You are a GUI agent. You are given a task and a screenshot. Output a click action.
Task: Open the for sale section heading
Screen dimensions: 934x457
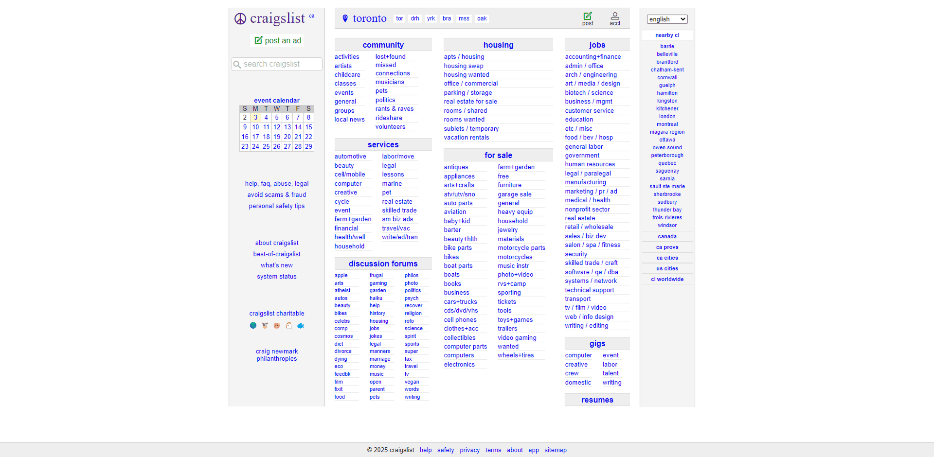(x=498, y=156)
